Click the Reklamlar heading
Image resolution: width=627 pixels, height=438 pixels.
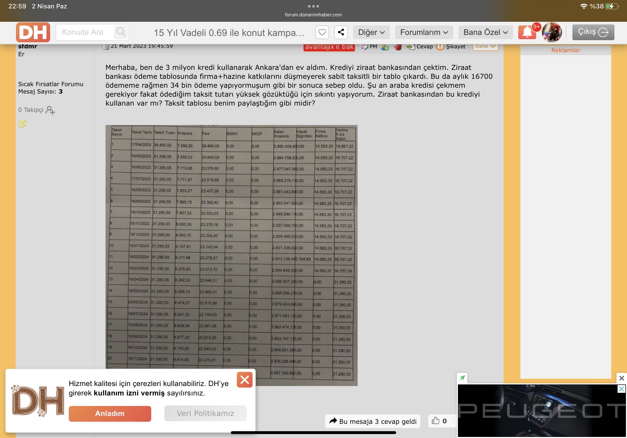[x=566, y=50]
